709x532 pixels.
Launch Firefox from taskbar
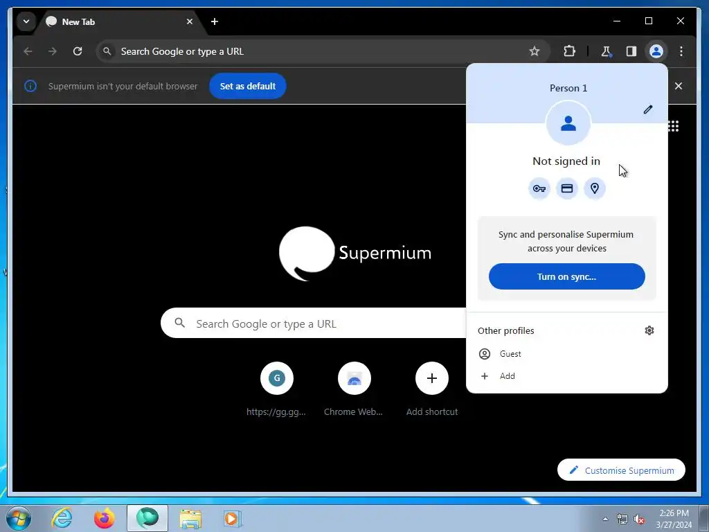(x=105, y=518)
